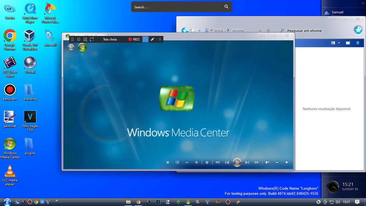Click the Bandicam collapse-to-center arrows icon
The width and height of the screenshot is (366, 206).
pos(79,39)
